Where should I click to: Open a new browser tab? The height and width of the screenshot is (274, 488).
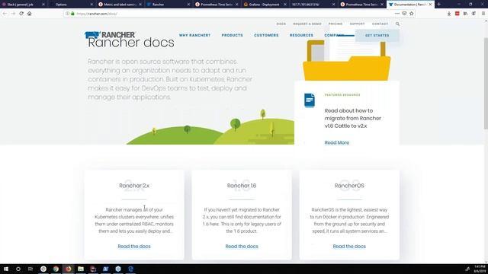439,5
